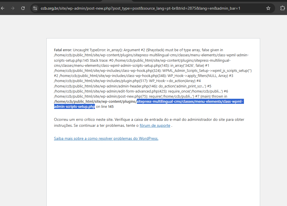
Task: Click 'Uncaught TypeError: in_array()' text
Action: [97, 50]
